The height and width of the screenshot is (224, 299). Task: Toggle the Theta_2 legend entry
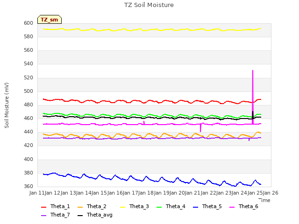[x=92, y=206]
